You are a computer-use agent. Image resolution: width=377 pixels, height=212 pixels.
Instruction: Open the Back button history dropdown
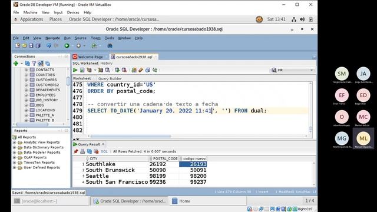coord(72,46)
